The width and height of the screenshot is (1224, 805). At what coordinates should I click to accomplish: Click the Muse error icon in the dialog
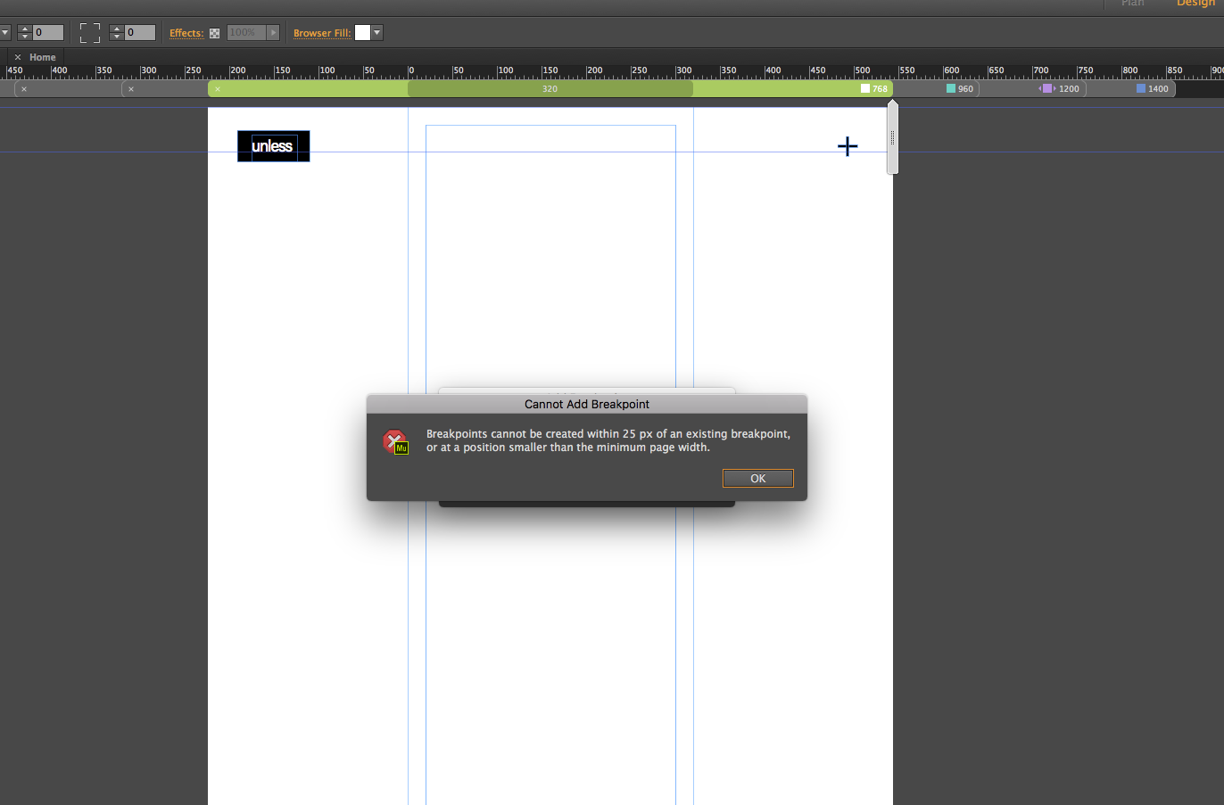click(x=395, y=441)
